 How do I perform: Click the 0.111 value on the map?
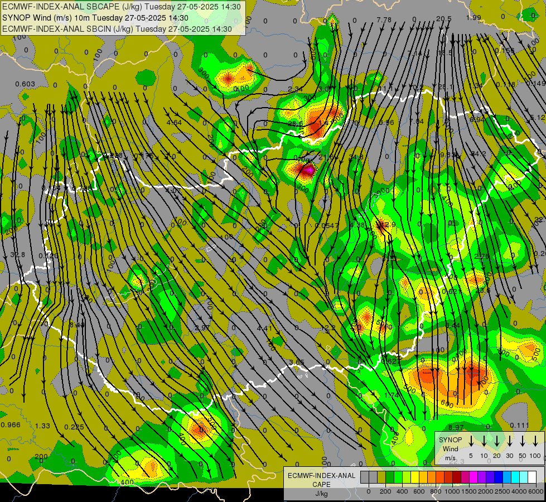click(520, 426)
